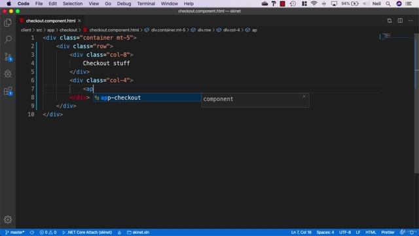Viewport: 419px width, 236px height.
Task: Open the File menu
Action: pyautogui.click(x=39, y=4)
